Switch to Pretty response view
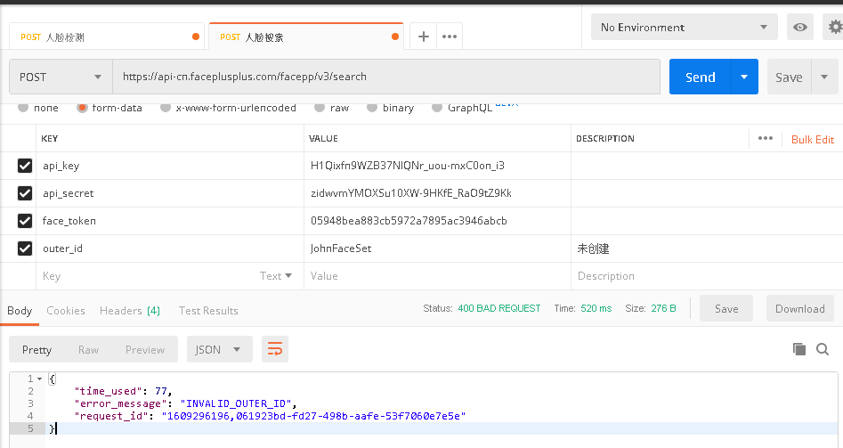 (x=36, y=349)
